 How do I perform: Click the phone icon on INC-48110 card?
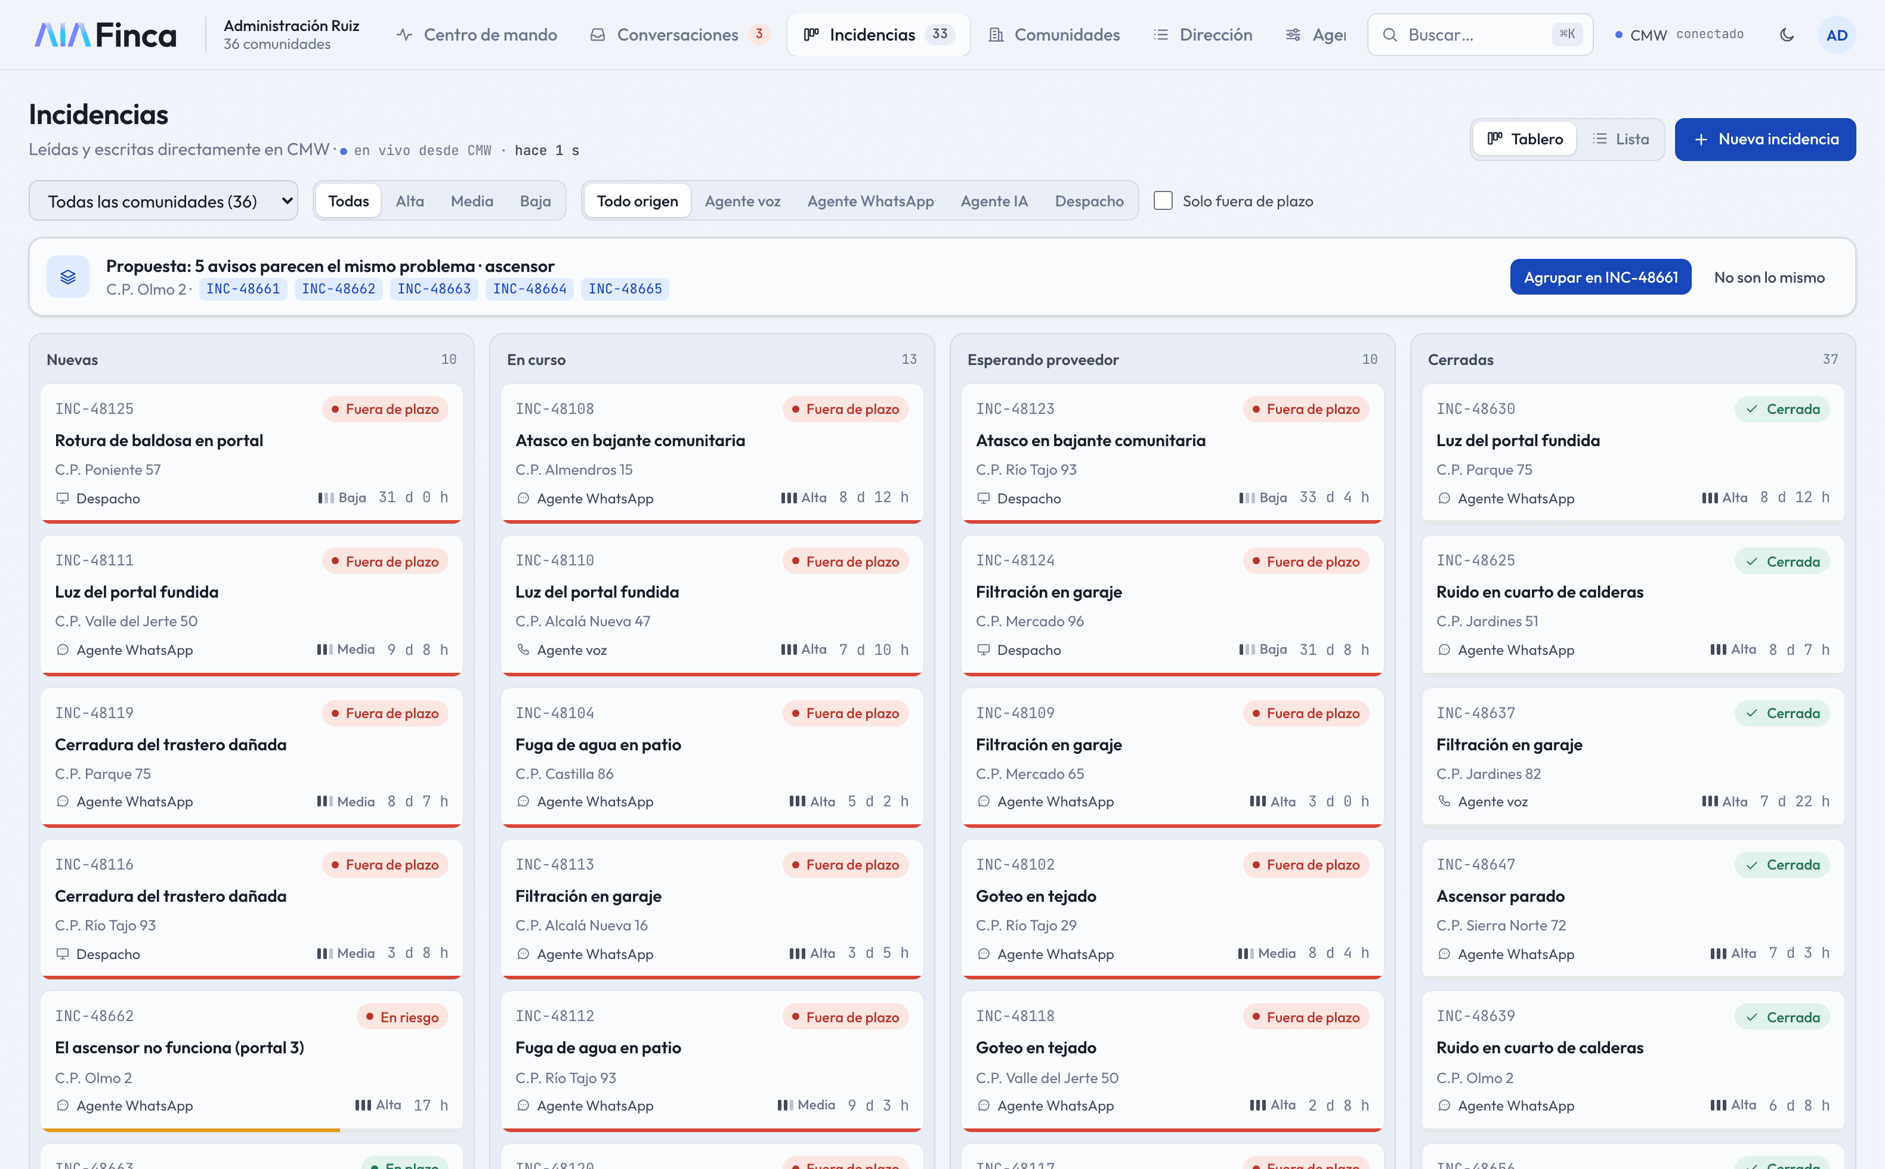pyautogui.click(x=523, y=650)
